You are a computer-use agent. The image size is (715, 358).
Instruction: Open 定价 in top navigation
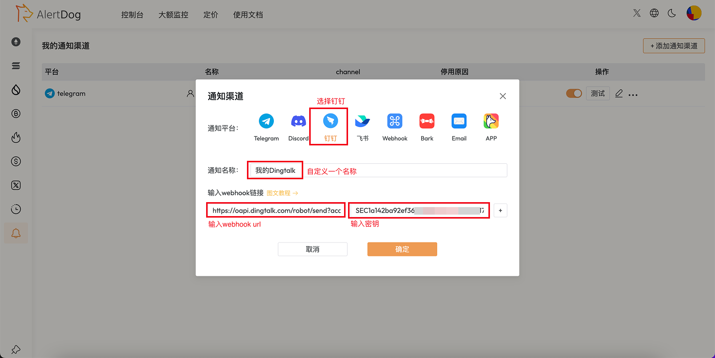211,15
